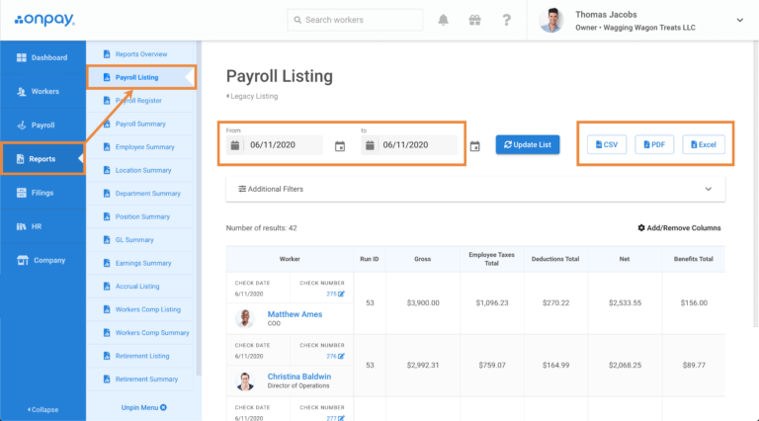Click the To date field
This screenshot has width=759, height=421.
[x=409, y=145]
